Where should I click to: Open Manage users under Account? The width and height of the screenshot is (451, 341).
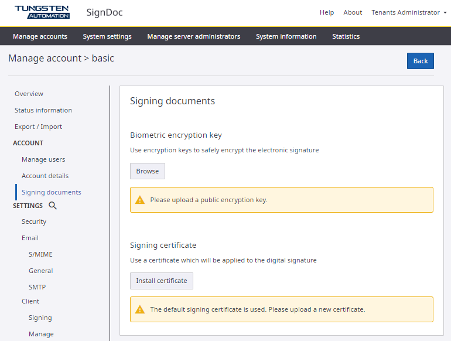point(43,159)
